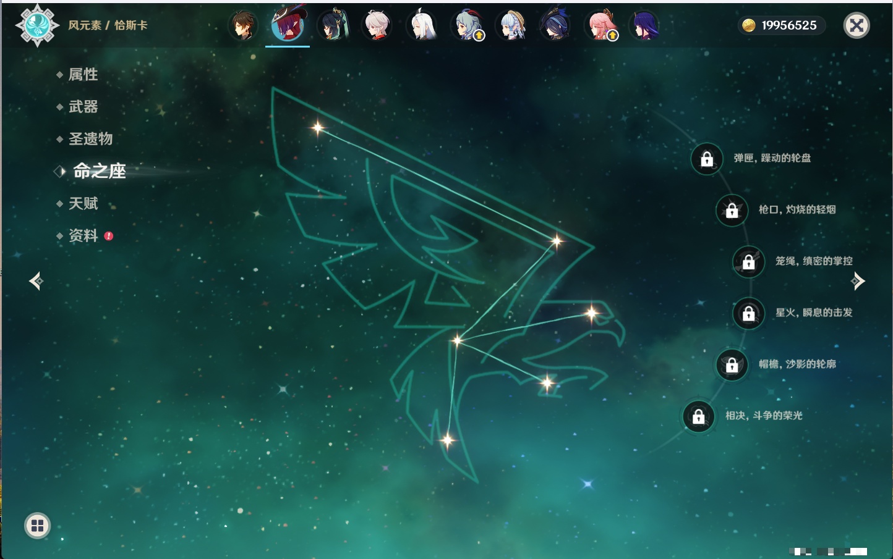Switch to Yae Miko's pink-haired avatar

[x=601, y=26]
